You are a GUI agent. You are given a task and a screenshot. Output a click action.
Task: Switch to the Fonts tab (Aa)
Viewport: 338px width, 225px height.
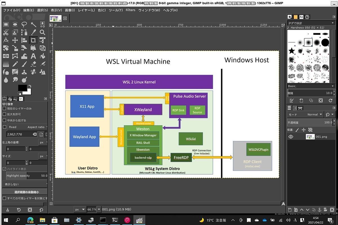coord(301,17)
